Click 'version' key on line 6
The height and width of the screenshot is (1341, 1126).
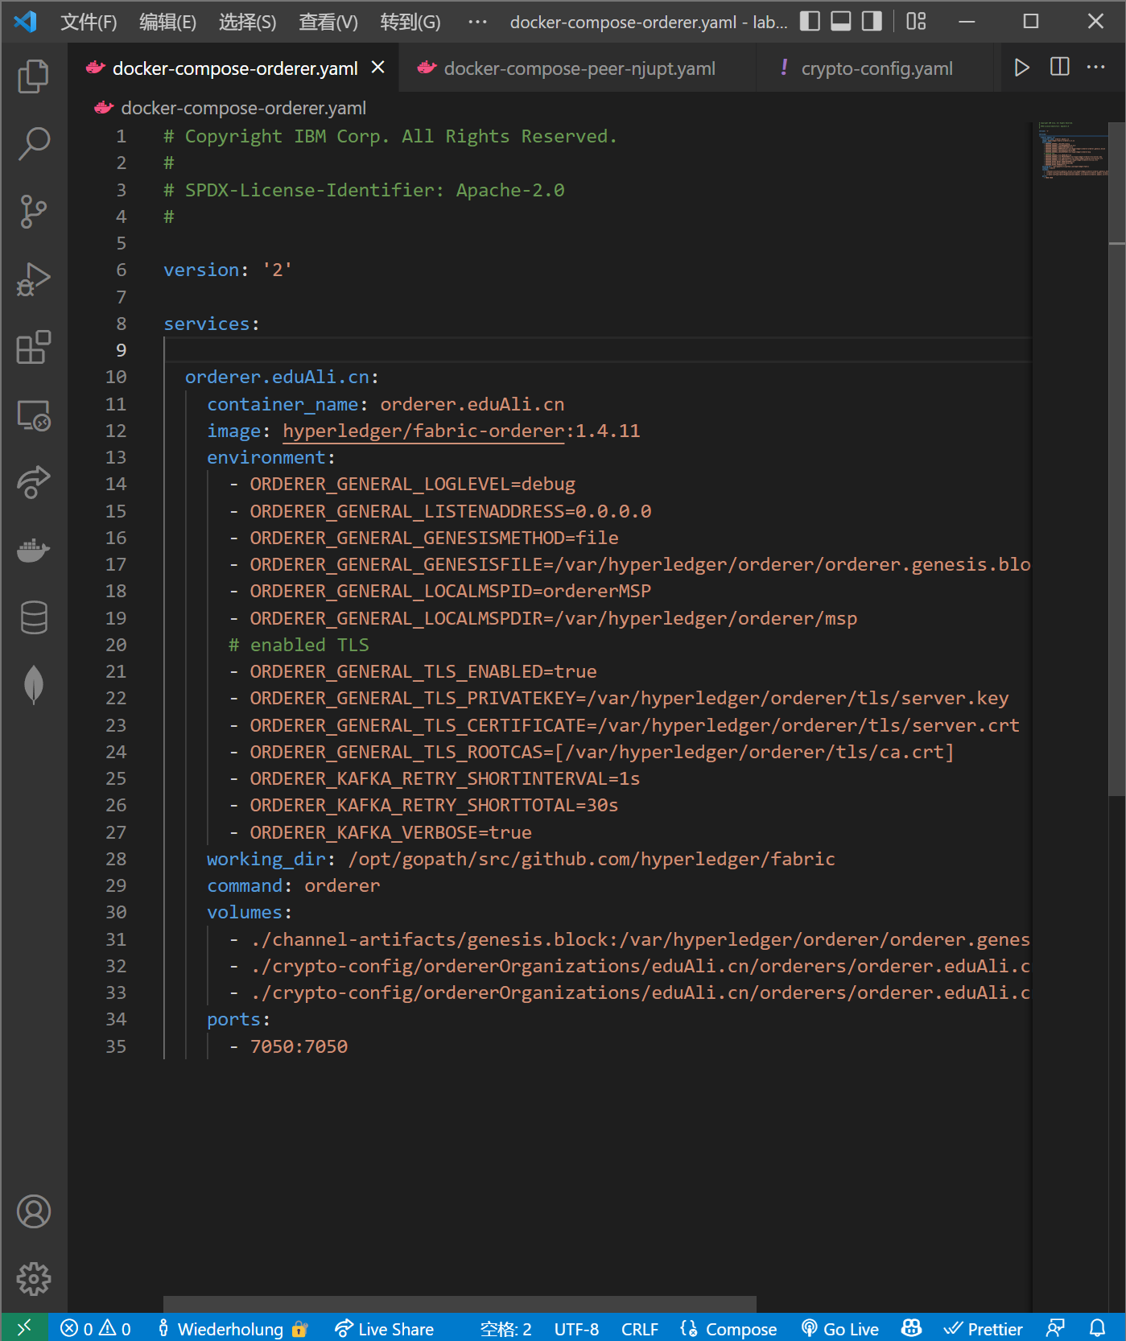tap(201, 270)
